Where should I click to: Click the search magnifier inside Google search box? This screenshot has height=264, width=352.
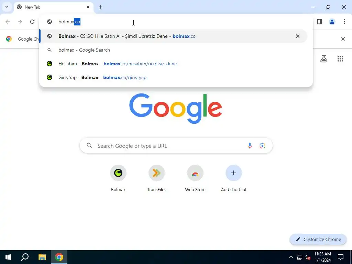coord(89,145)
